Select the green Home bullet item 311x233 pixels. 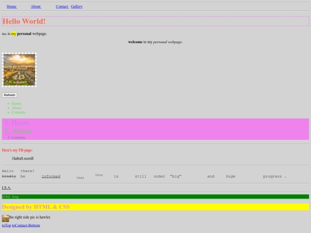click(x=16, y=104)
